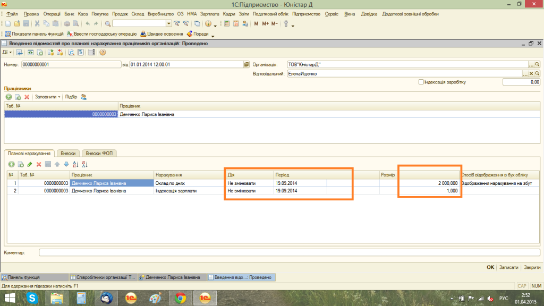Click Показати панель функцій button
Viewport: 544px width, 306px height.
[35, 34]
